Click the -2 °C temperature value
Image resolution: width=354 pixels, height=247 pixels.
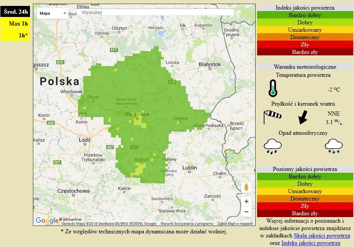(x=333, y=90)
